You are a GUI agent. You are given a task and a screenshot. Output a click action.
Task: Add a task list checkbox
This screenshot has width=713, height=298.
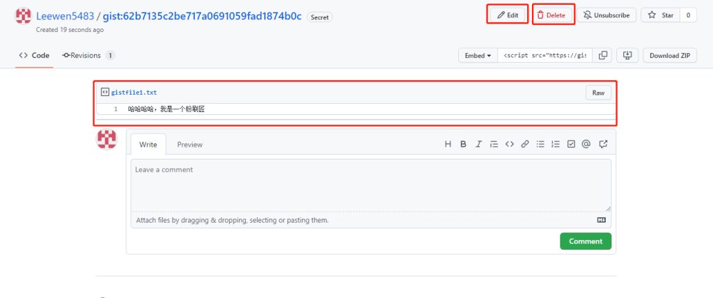(x=571, y=144)
